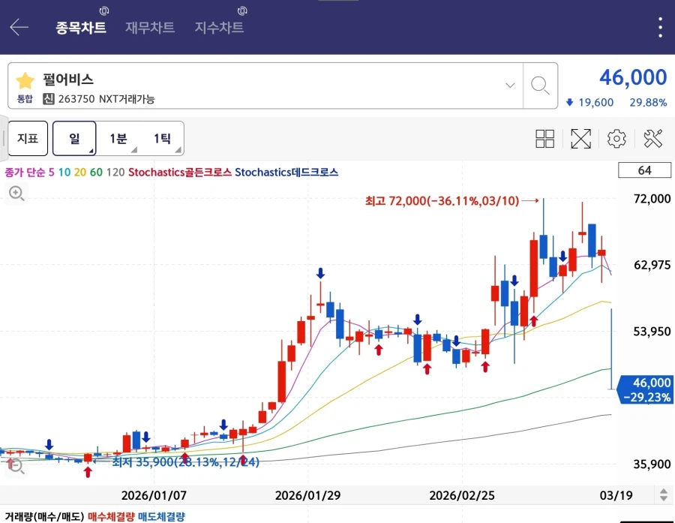675x523 pixels.
Task: Switch to the 재무차트 tab
Action: 149,27
